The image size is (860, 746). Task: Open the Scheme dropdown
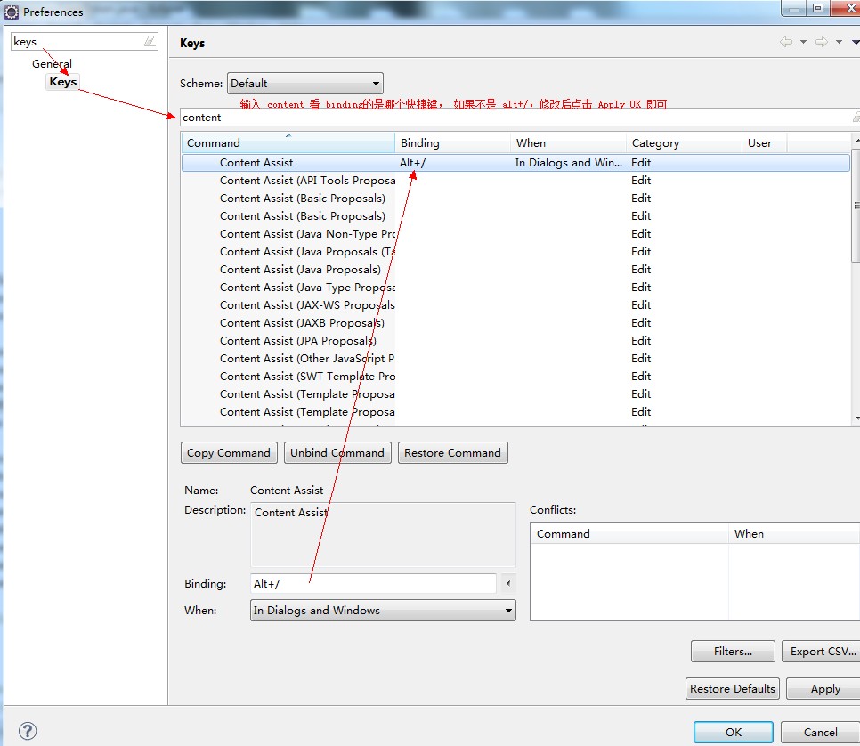coord(304,84)
